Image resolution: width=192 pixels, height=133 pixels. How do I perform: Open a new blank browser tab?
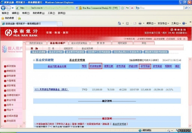[x=60, y=24]
